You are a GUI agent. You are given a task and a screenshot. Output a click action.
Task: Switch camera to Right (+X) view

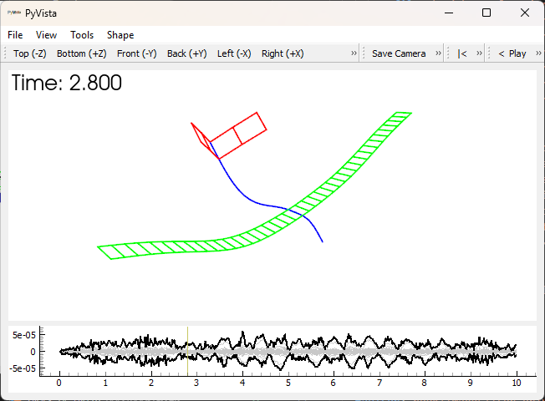pyautogui.click(x=283, y=53)
